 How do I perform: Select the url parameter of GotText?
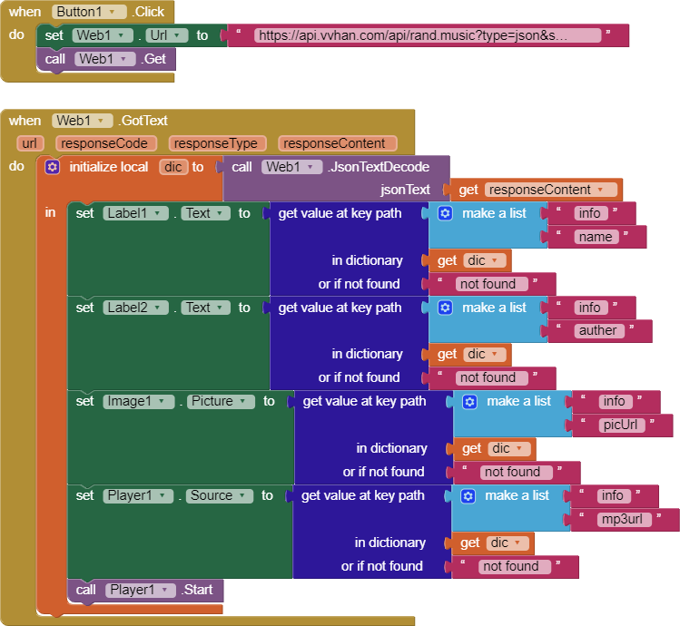[31, 143]
